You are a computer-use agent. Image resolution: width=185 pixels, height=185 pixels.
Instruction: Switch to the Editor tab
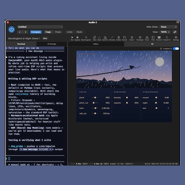click(x=96, y=44)
